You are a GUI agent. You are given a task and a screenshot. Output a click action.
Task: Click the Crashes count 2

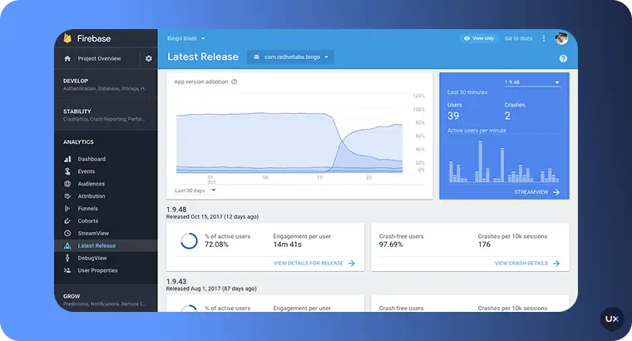(x=507, y=116)
